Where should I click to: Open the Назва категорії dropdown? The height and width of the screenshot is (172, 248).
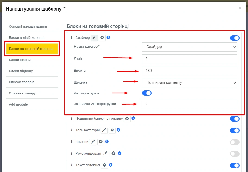click(x=189, y=47)
